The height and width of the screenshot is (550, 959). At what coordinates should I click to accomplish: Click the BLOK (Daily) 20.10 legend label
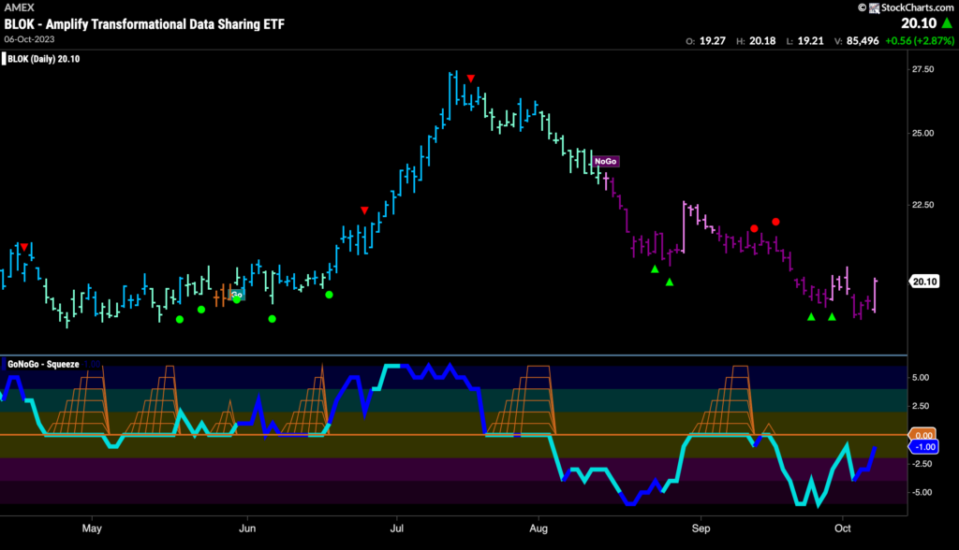[x=43, y=59]
